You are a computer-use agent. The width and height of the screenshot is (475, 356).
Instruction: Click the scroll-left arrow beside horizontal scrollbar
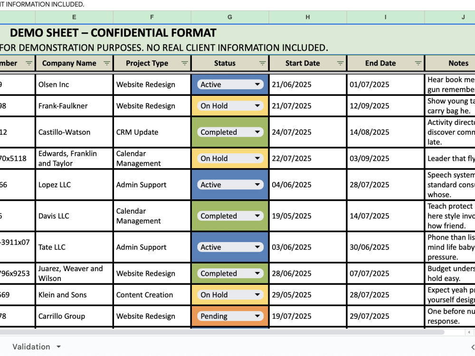click(469, 332)
